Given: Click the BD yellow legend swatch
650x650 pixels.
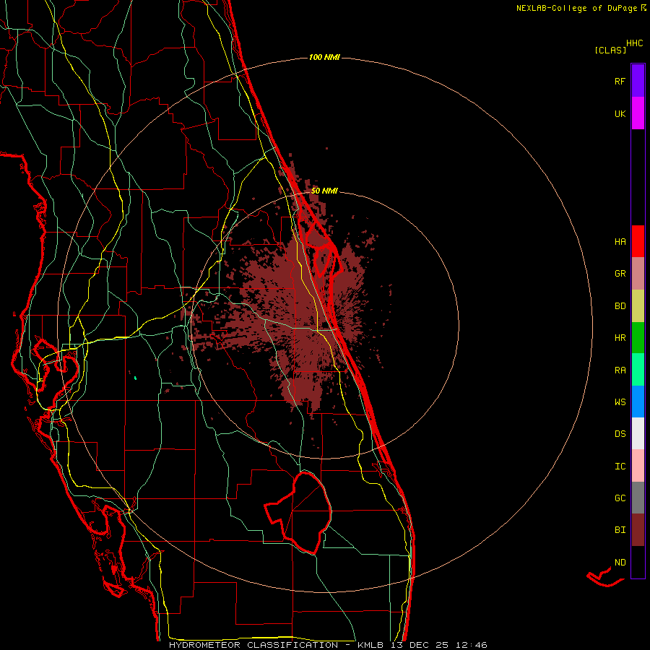Looking at the screenshot, I should [638, 306].
